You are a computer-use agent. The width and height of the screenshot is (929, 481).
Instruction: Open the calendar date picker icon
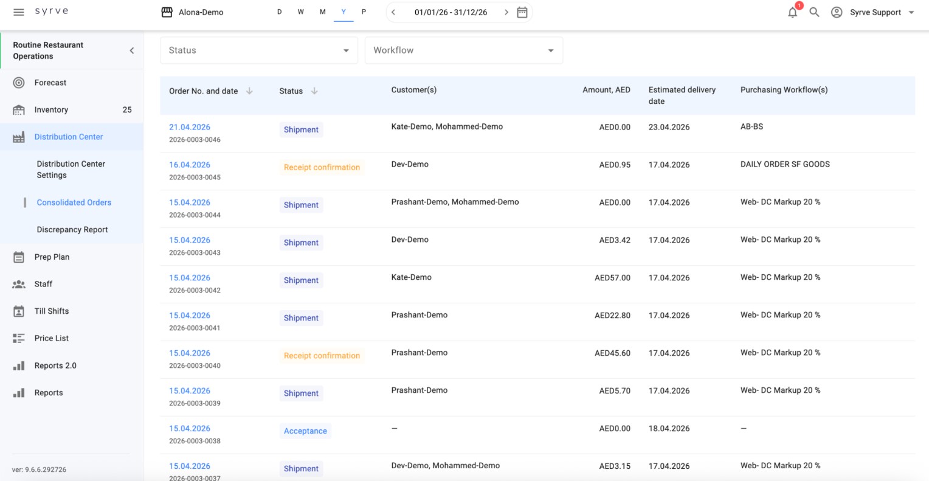click(522, 12)
